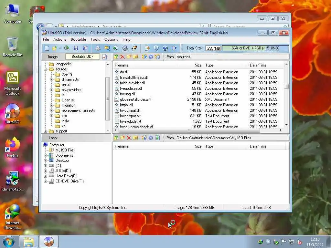The height and width of the screenshot is (248, 331).
Task: Click the vertical scrollbar thumb of the image file list
Action: [286, 86]
